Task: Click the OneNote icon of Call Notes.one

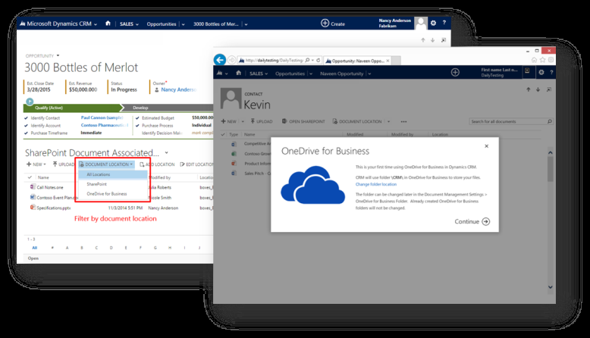Action: (x=33, y=187)
